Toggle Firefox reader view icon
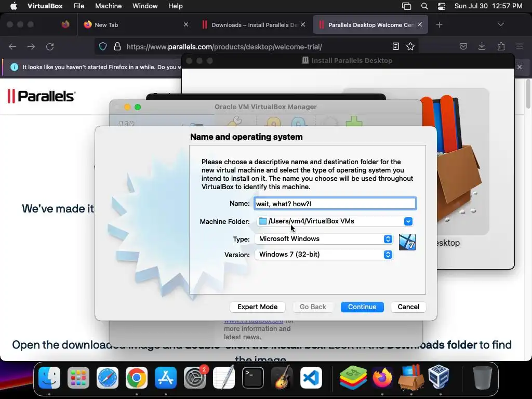This screenshot has height=399, width=532. (395, 46)
